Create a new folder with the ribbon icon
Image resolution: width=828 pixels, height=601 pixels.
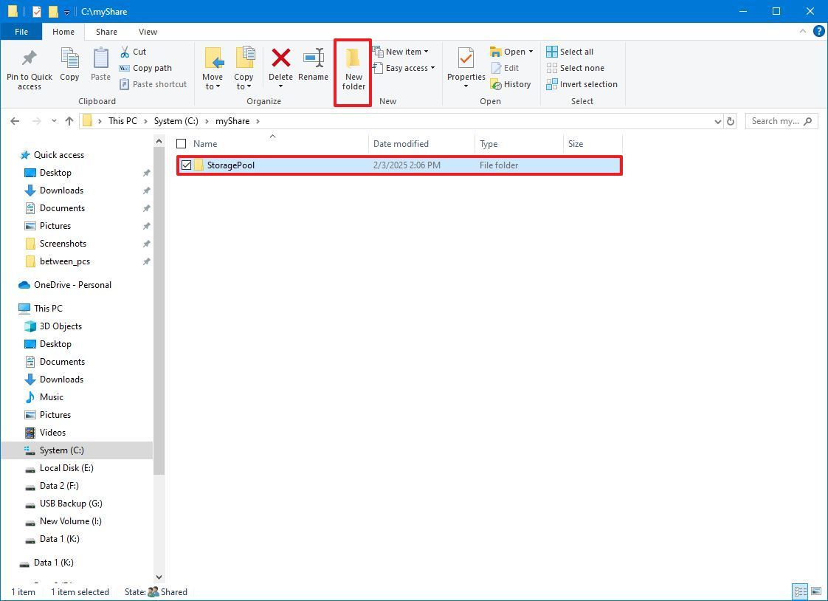click(x=352, y=70)
